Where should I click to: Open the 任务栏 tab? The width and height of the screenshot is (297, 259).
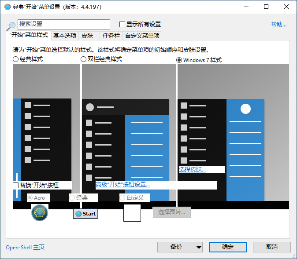coord(111,36)
